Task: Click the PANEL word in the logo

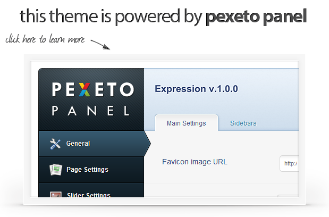Action: (x=91, y=111)
